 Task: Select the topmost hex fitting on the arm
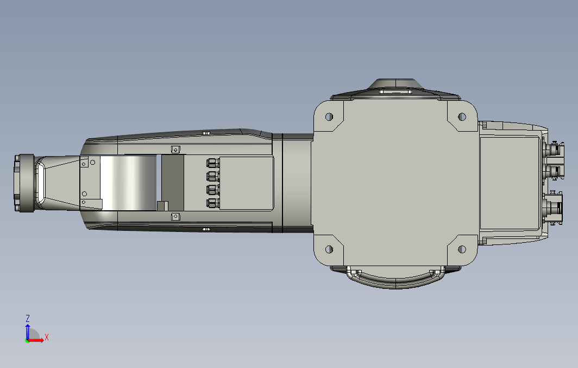(213, 163)
